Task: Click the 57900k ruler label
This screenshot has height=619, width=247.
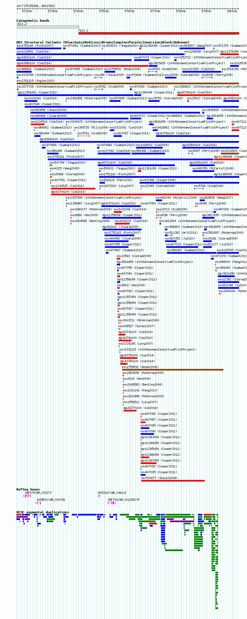Action: pyautogui.click(x=206, y=11)
